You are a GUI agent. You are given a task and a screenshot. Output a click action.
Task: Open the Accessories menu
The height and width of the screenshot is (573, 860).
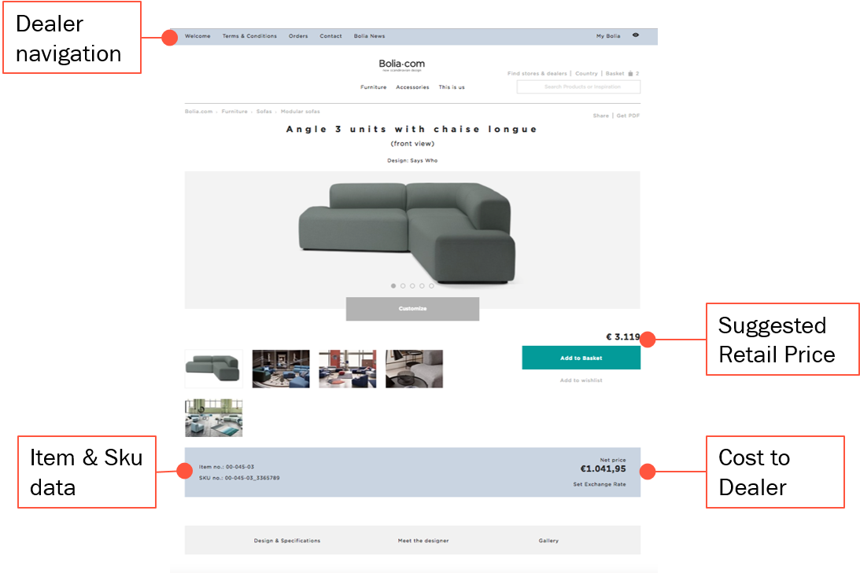coord(412,87)
